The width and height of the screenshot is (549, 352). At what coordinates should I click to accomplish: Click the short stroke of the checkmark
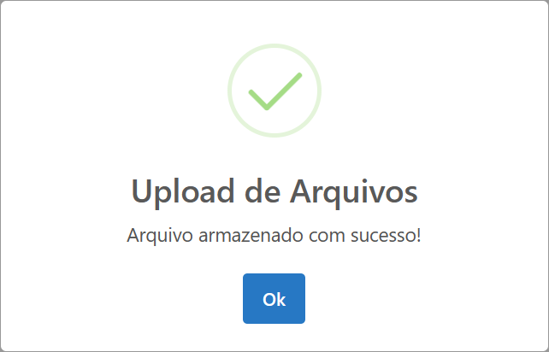pos(257,100)
